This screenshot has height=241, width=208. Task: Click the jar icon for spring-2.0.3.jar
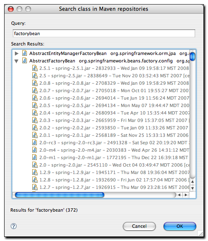point(35,120)
